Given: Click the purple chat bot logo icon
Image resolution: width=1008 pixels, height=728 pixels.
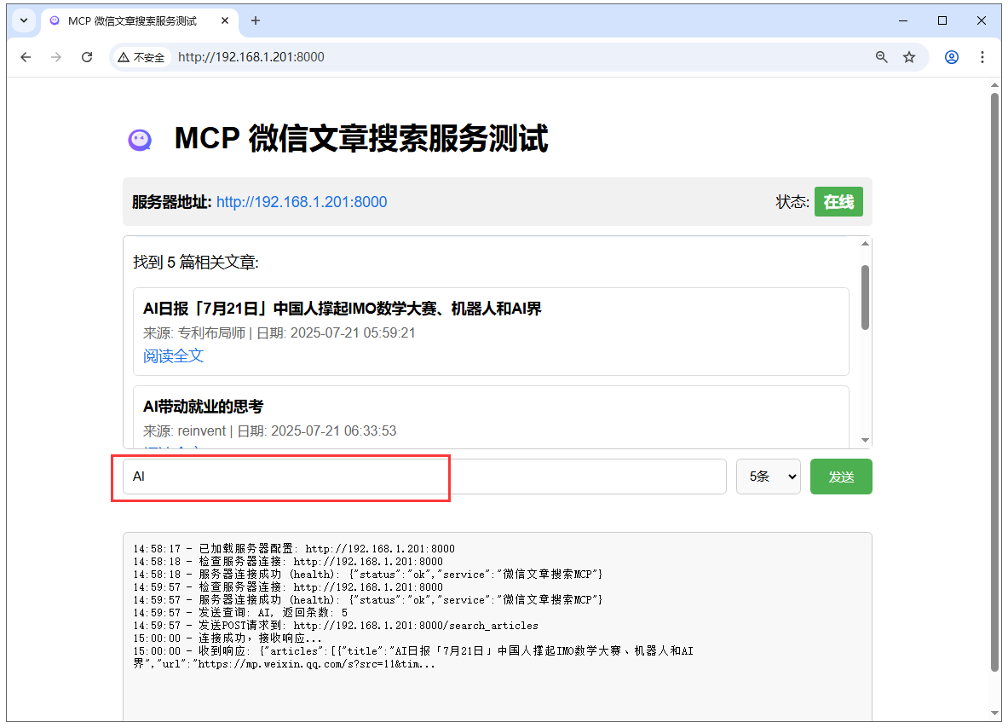Looking at the screenshot, I should [x=140, y=140].
